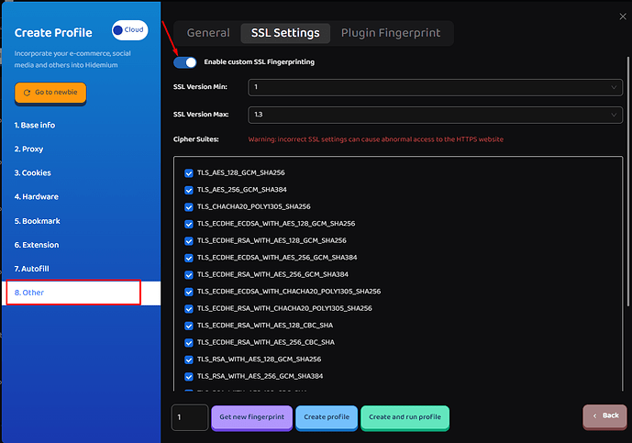Image resolution: width=632 pixels, height=443 pixels.
Task: Click the cipher suites list scrollbar
Action: coord(627,182)
